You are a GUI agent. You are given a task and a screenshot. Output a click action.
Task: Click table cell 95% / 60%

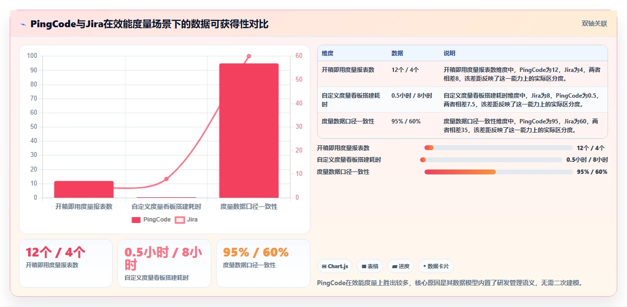coord(406,121)
